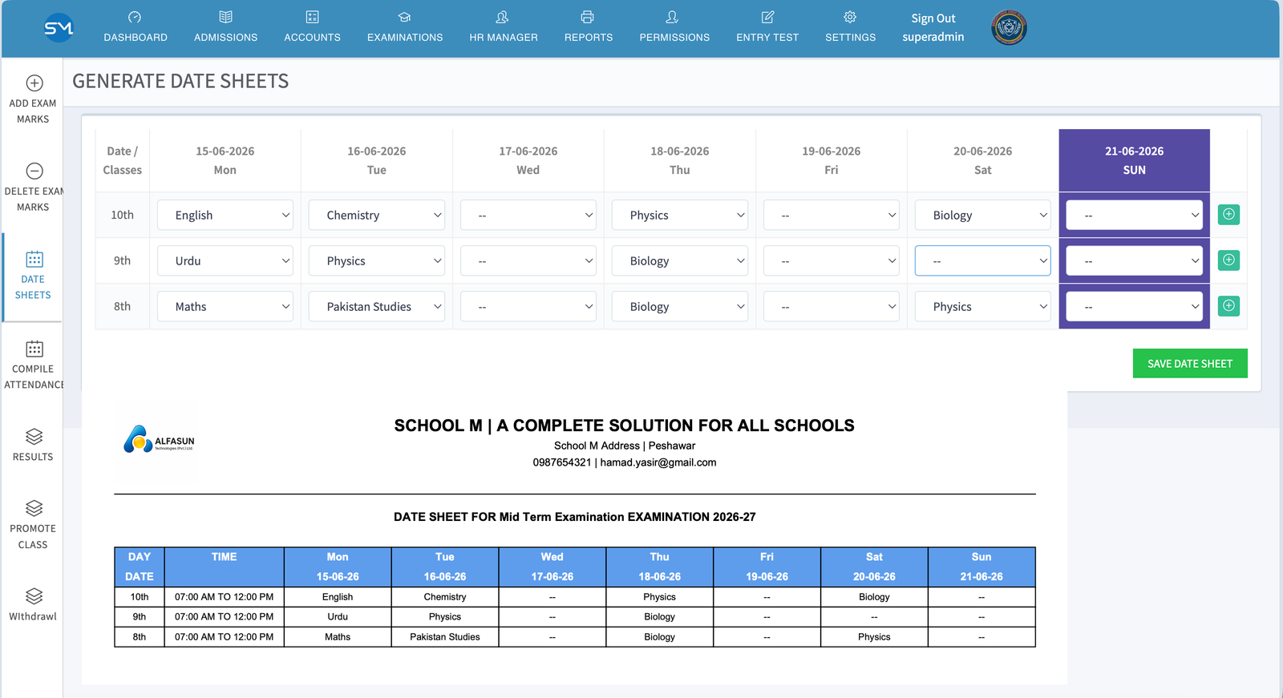Screen dimensions: 1283x698
Task: Open the Dashboard gauge icon
Action: (x=135, y=17)
